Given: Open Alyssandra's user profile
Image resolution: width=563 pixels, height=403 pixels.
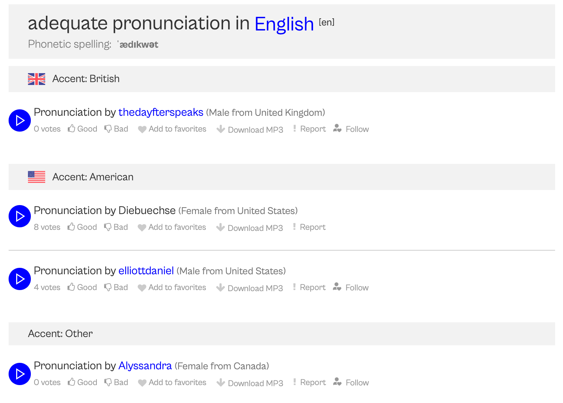Looking at the screenshot, I should pos(145,366).
